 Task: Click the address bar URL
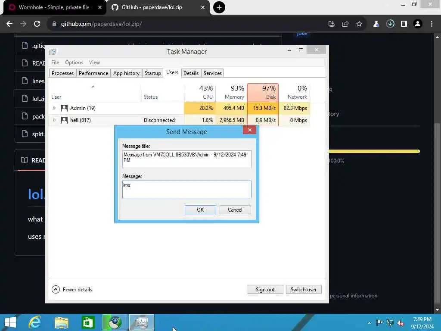pos(101,24)
